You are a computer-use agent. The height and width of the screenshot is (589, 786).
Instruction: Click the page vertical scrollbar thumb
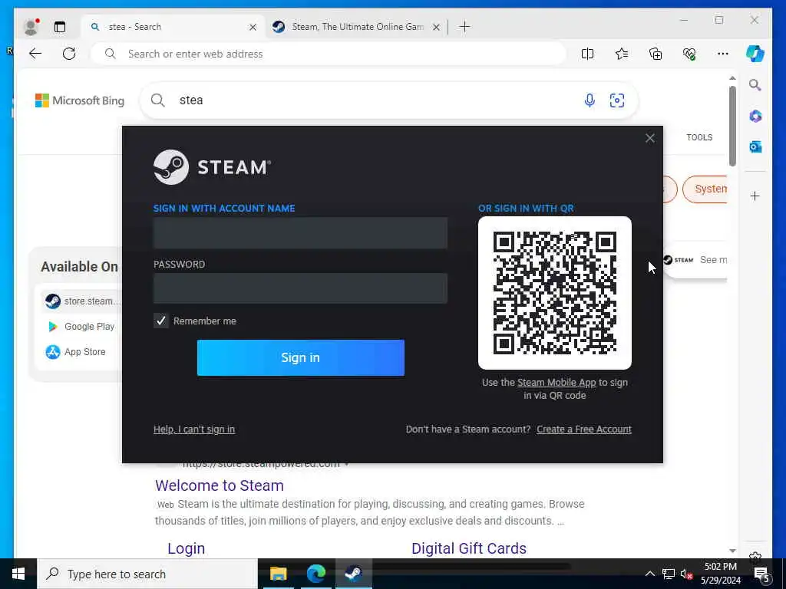coord(732,127)
